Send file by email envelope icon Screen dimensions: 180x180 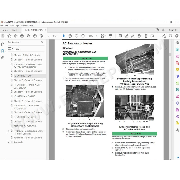coord(170,36)
